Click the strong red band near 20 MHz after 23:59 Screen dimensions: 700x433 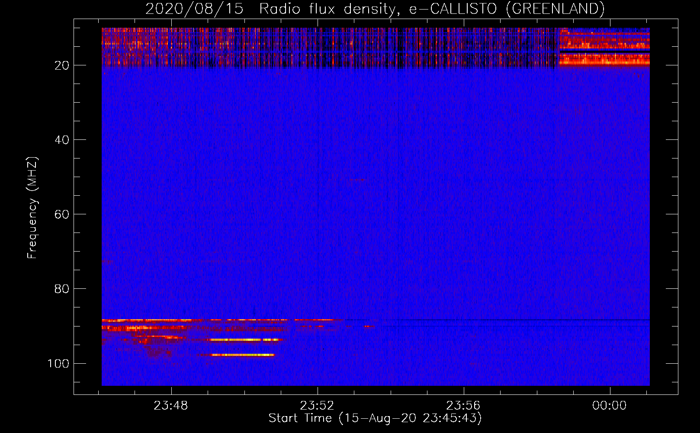pyautogui.click(x=604, y=59)
